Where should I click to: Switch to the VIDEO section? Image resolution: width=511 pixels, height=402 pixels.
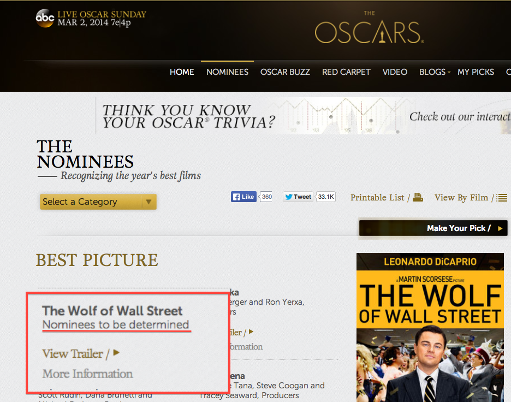395,72
